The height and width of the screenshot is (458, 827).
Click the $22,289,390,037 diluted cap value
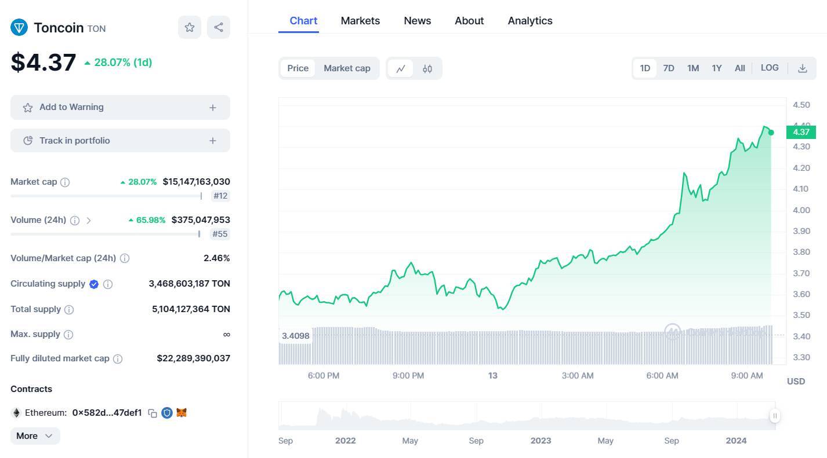[194, 358]
